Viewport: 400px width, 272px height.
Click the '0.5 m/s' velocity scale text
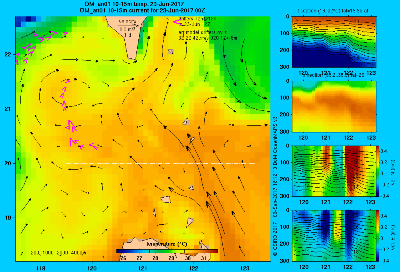(x=128, y=30)
